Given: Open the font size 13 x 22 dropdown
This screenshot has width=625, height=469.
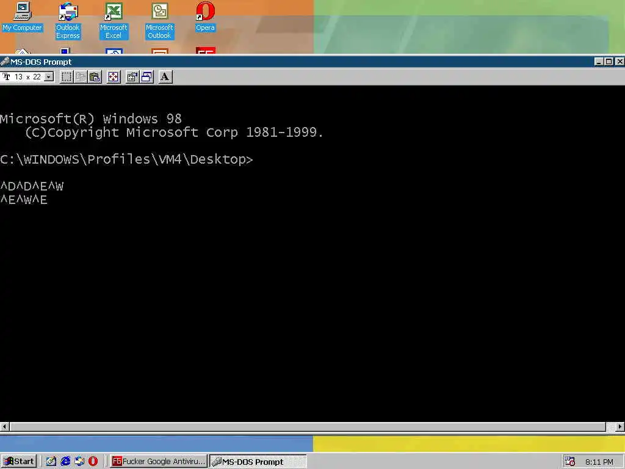Looking at the screenshot, I should 49,76.
